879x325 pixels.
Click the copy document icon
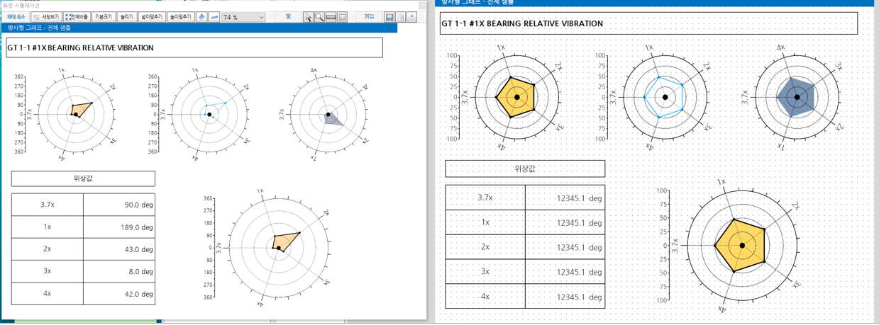401,17
